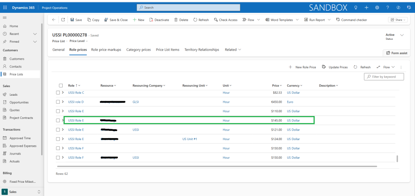Click the back arrow in command bar
This screenshot has width=415, height=196.
point(54,20)
